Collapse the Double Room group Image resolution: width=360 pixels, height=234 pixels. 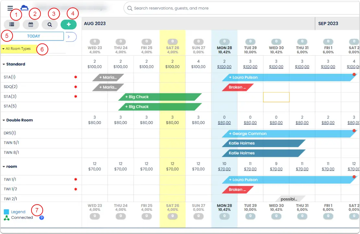tap(4, 120)
